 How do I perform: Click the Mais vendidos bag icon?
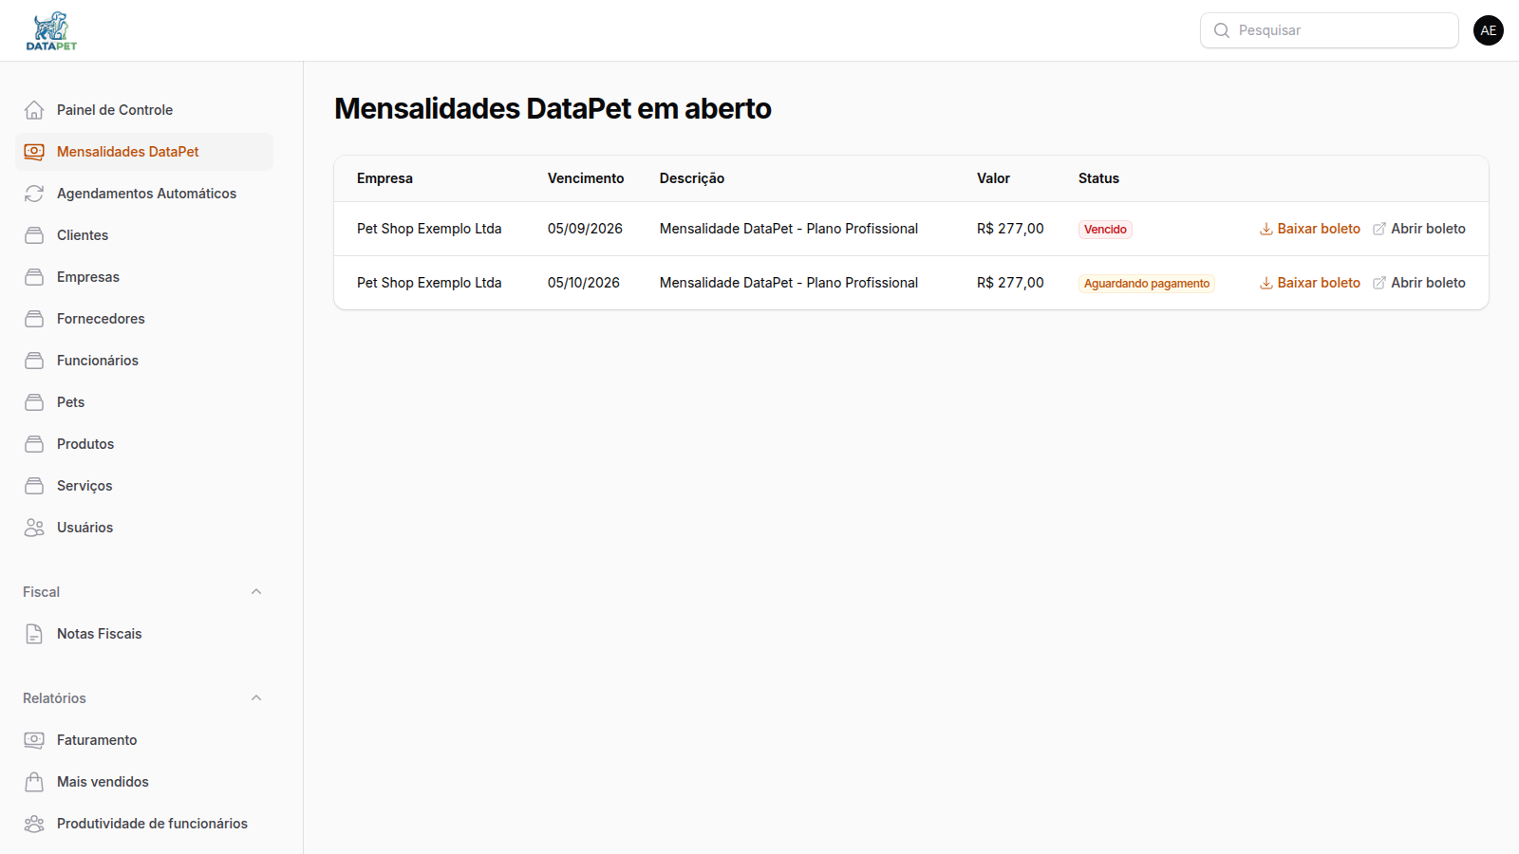(34, 782)
